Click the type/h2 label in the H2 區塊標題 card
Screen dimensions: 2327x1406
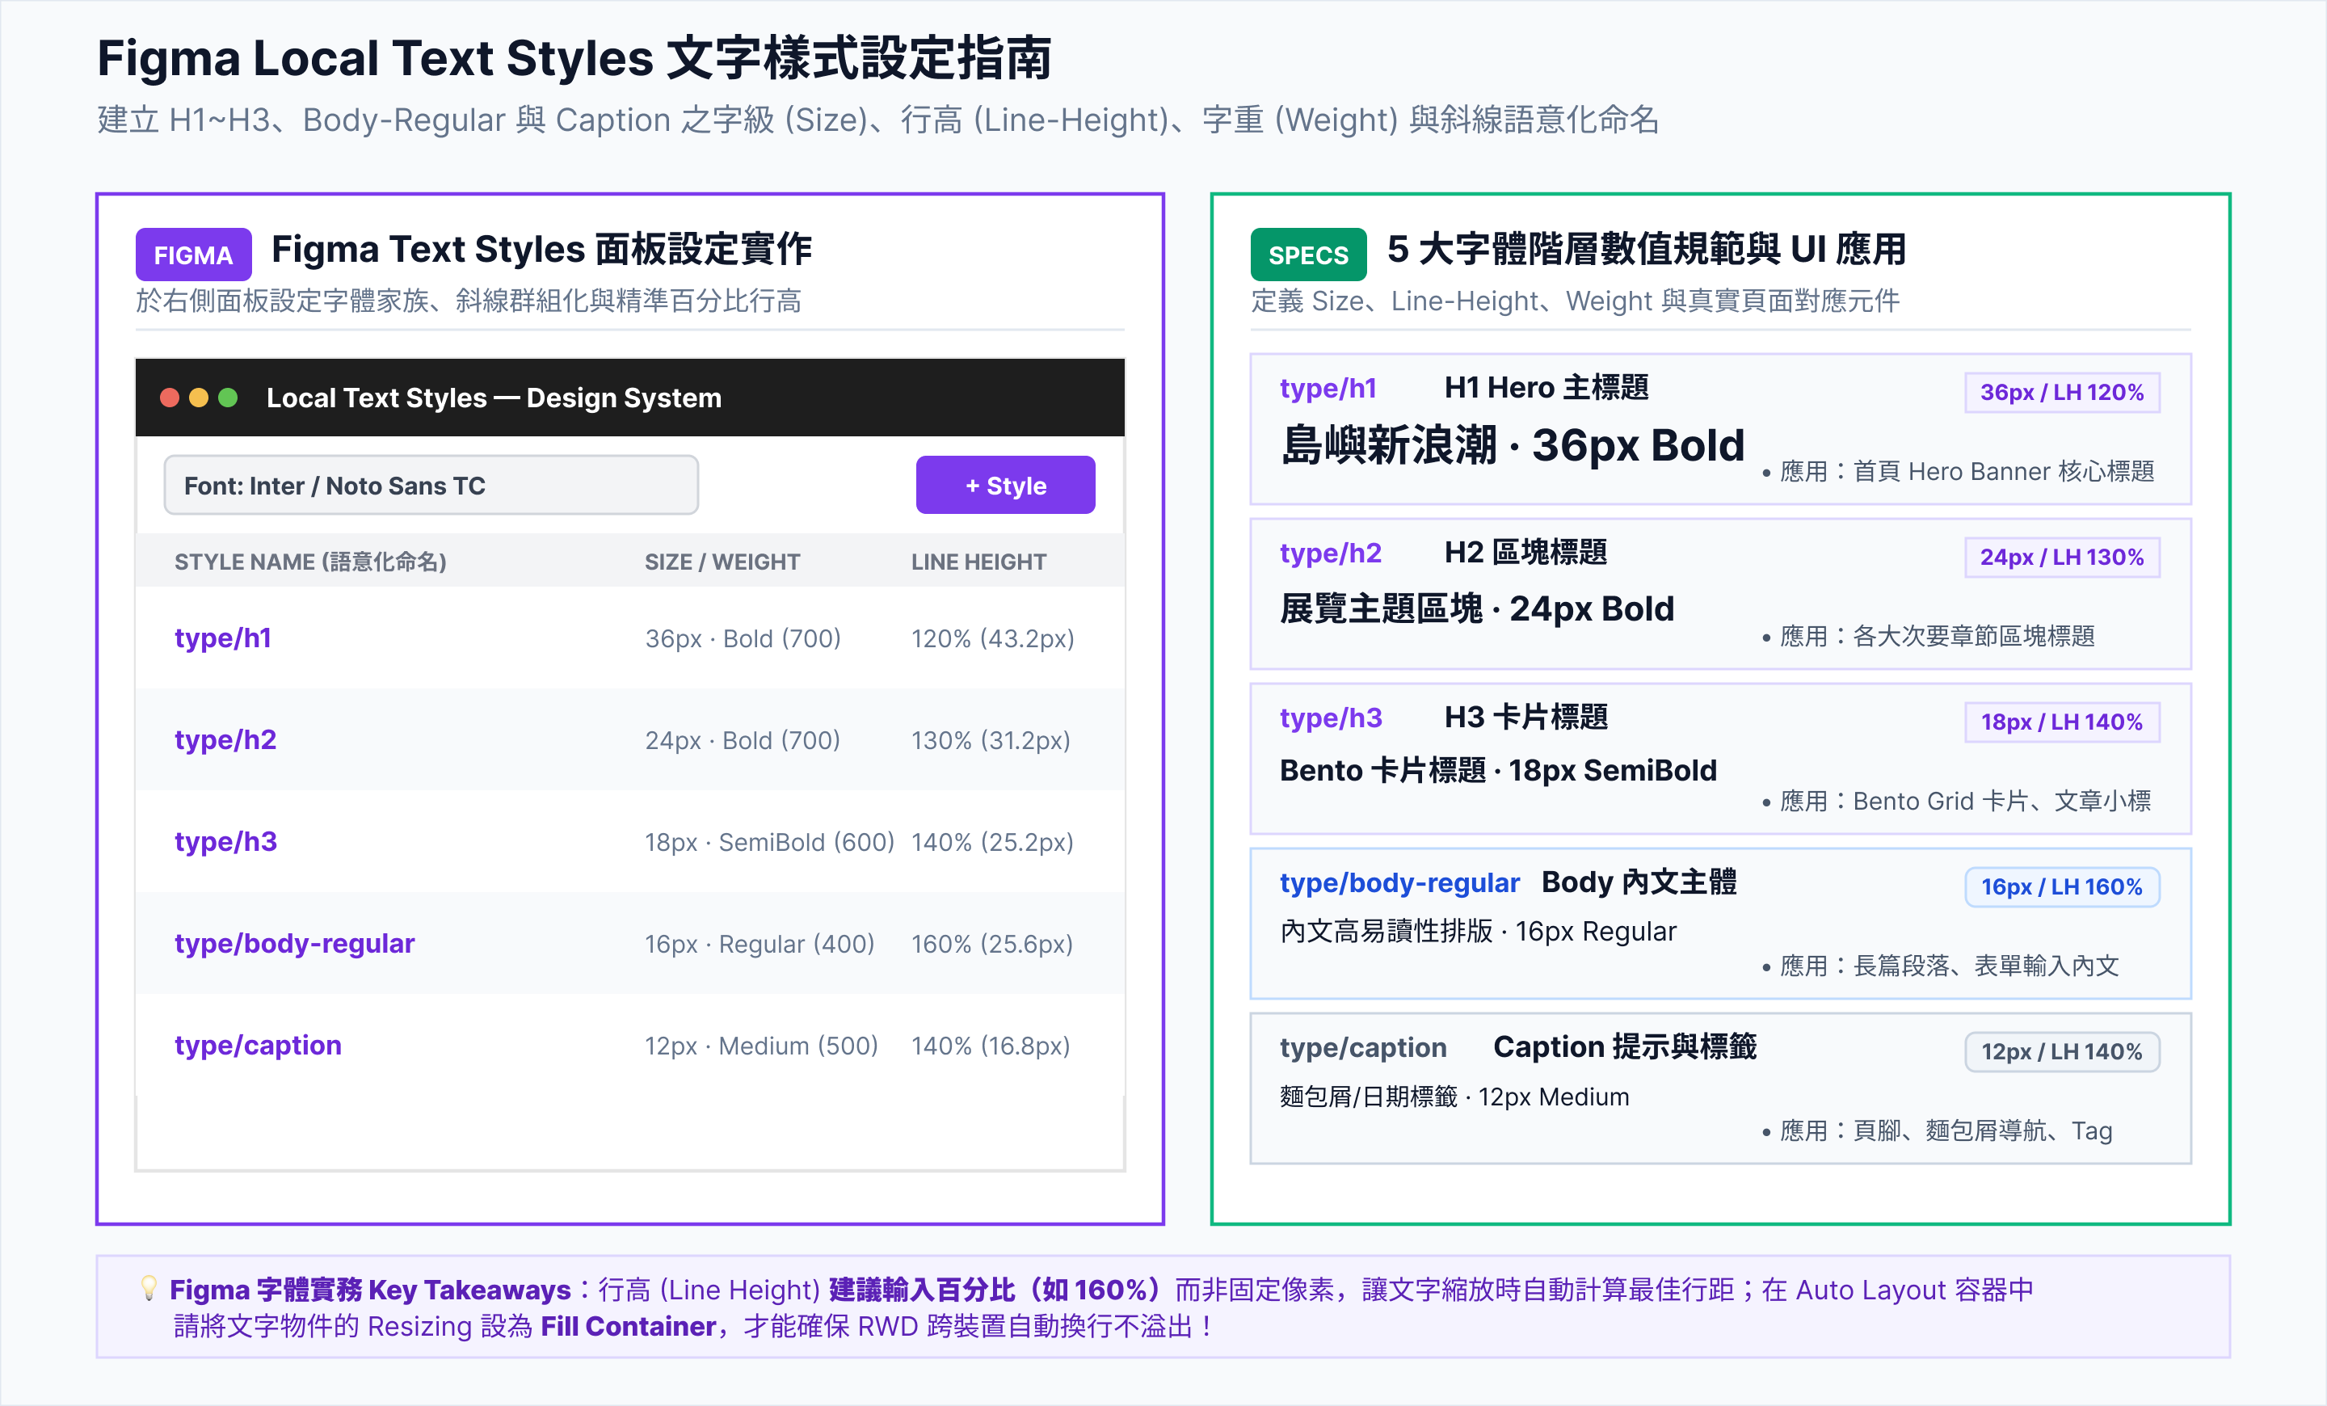point(1331,554)
